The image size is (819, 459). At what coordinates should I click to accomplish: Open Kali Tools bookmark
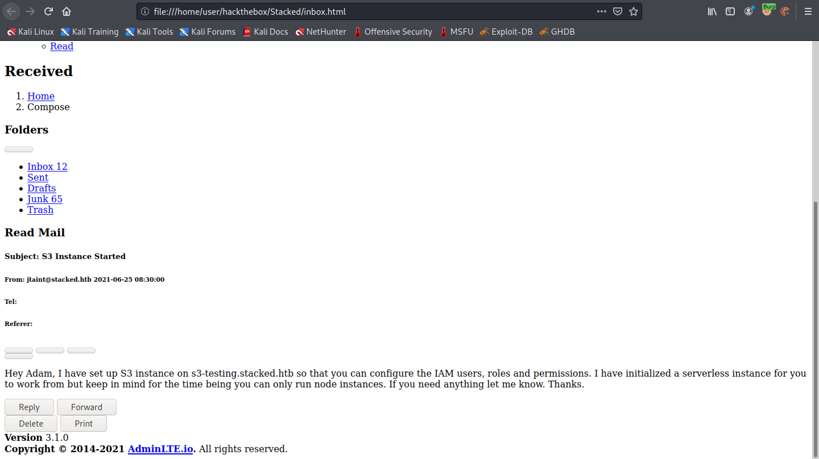[149, 32]
